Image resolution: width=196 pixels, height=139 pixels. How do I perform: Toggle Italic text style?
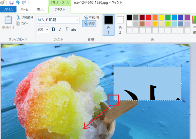[x=60, y=29]
